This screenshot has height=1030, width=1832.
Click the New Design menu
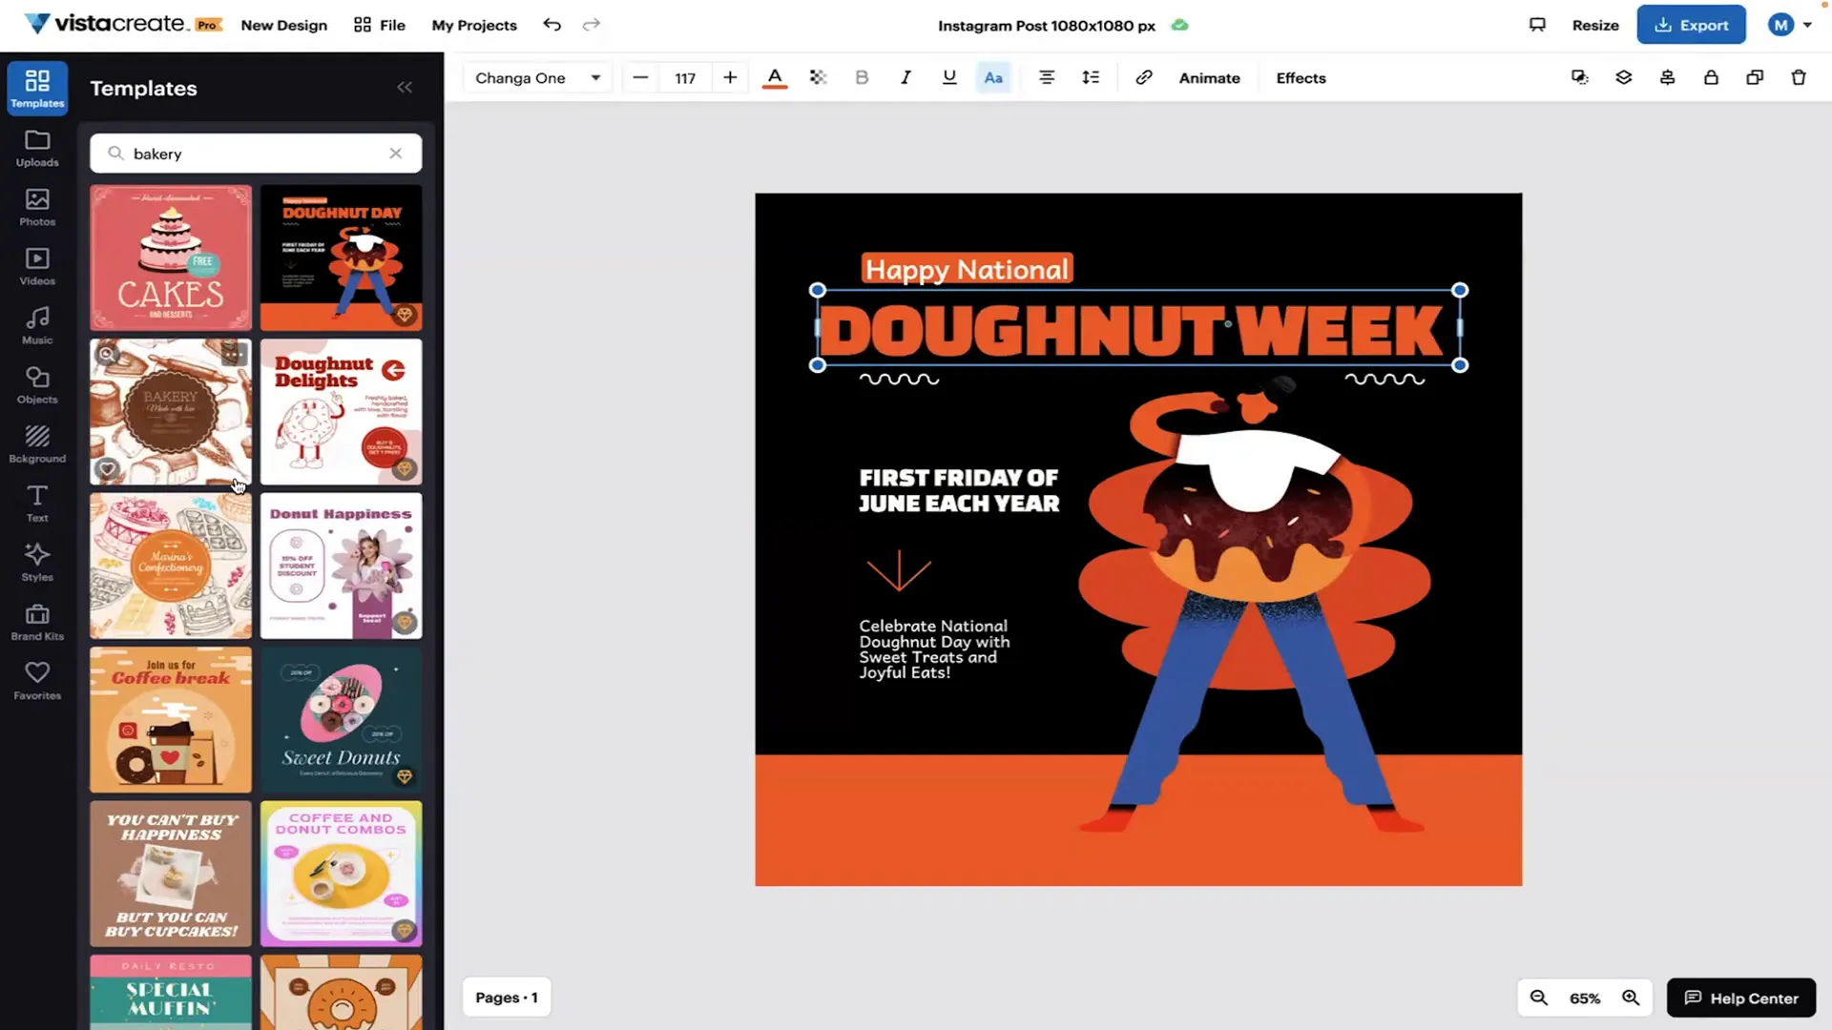[x=283, y=25]
